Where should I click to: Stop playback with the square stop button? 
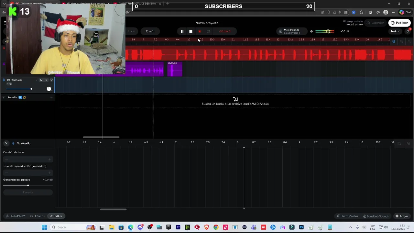coord(191,31)
